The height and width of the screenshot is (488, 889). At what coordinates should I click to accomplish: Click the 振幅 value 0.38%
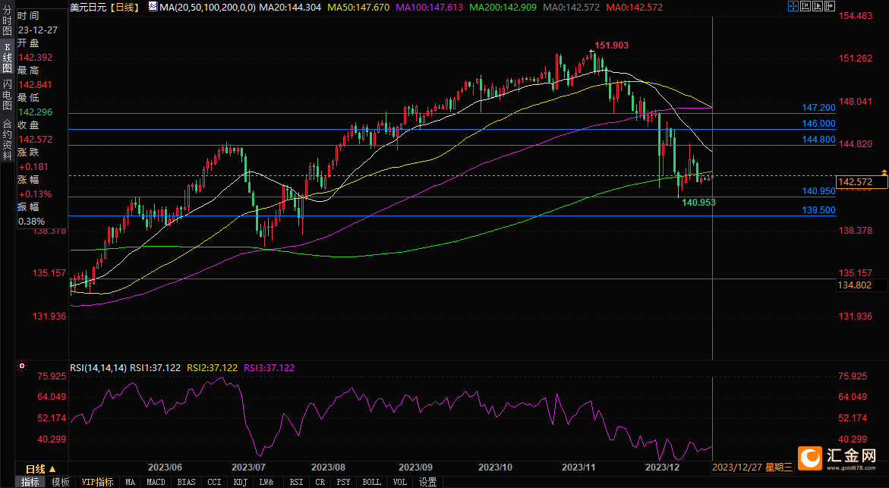click(31, 221)
